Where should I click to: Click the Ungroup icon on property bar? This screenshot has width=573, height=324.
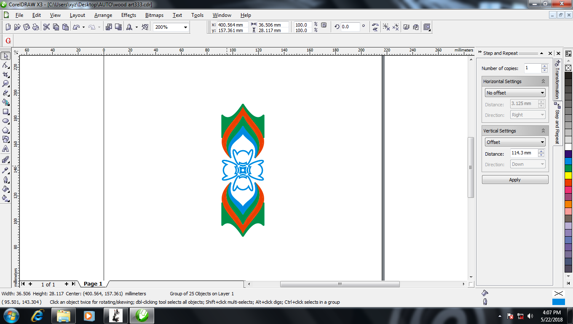(386, 27)
